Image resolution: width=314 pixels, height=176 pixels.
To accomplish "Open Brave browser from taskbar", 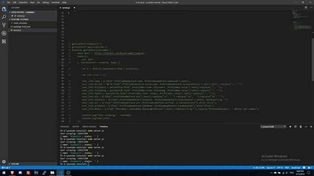I will pyautogui.click(x=12, y=173).
